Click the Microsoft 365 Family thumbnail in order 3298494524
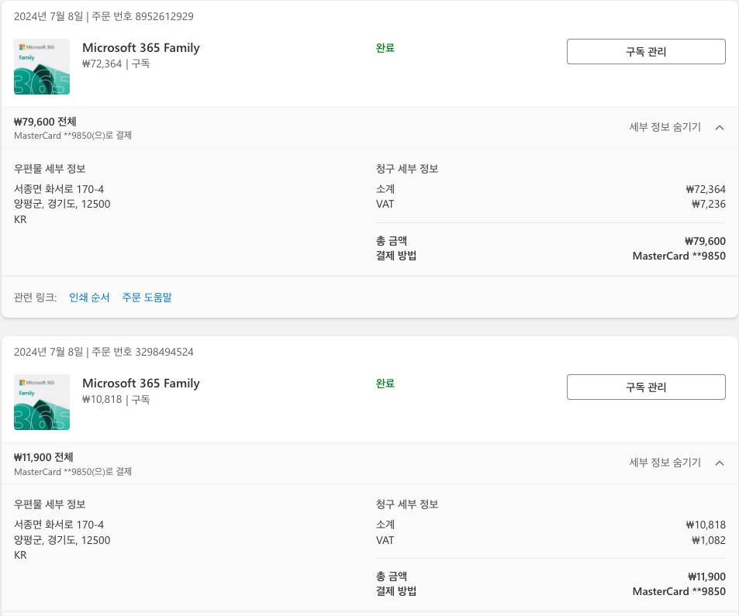Screen dimensions: 739x616 42,402
